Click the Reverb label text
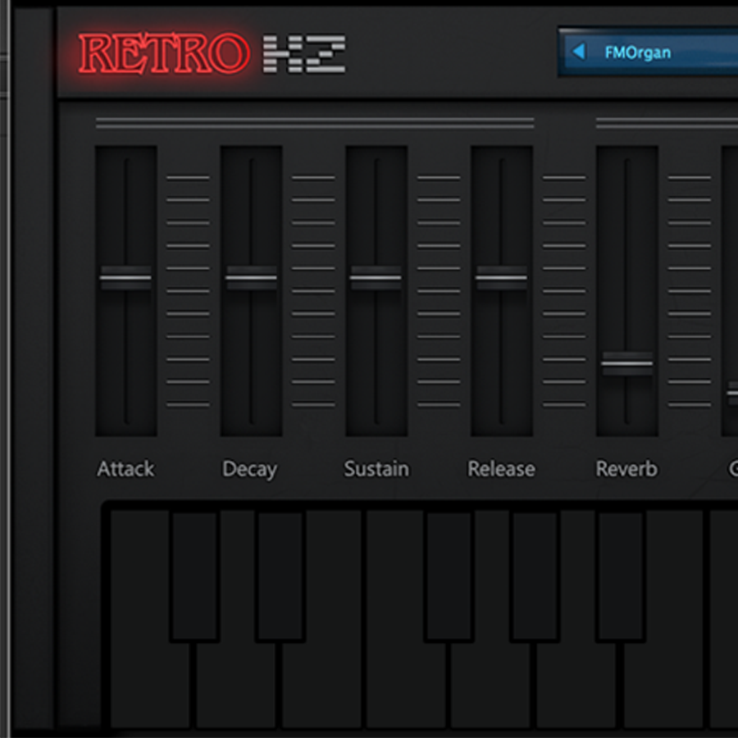The image size is (738, 738). [x=626, y=469]
